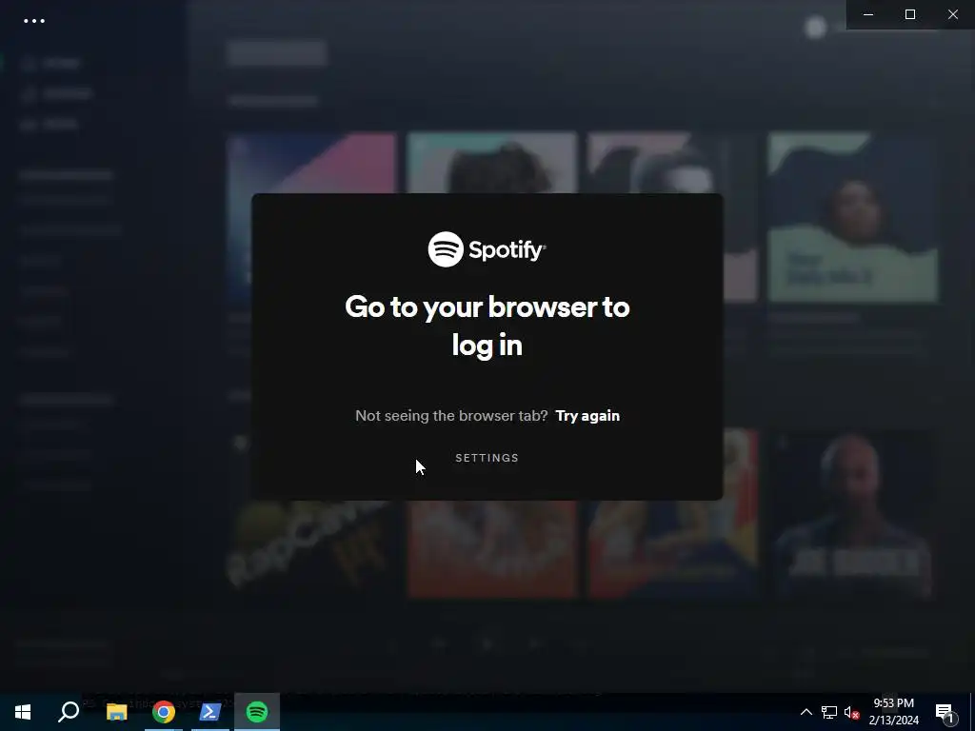
Task: Open Windows taskbar search
Action: click(x=69, y=712)
